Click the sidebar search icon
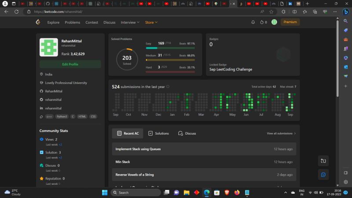Image resolution: width=352 pixels, height=198 pixels. [x=346, y=21]
